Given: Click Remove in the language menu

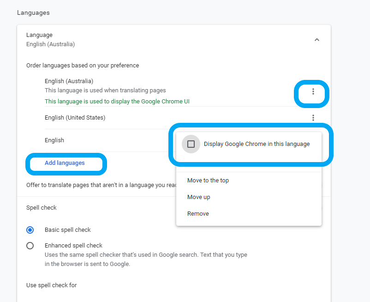Looking at the screenshot, I should click(198, 214).
